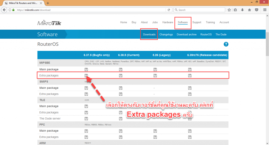Go to MikroTik logo homepage
The width and height of the screenshot is (269, 145).
49,23
